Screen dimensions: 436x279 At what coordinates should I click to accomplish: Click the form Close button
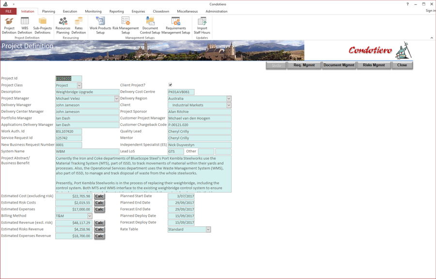pos(402,65)
